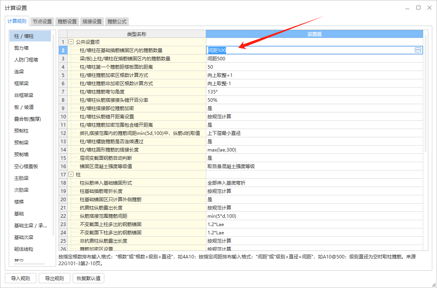
Task: Select 人防门框墙 category
Action: (30, 60)
